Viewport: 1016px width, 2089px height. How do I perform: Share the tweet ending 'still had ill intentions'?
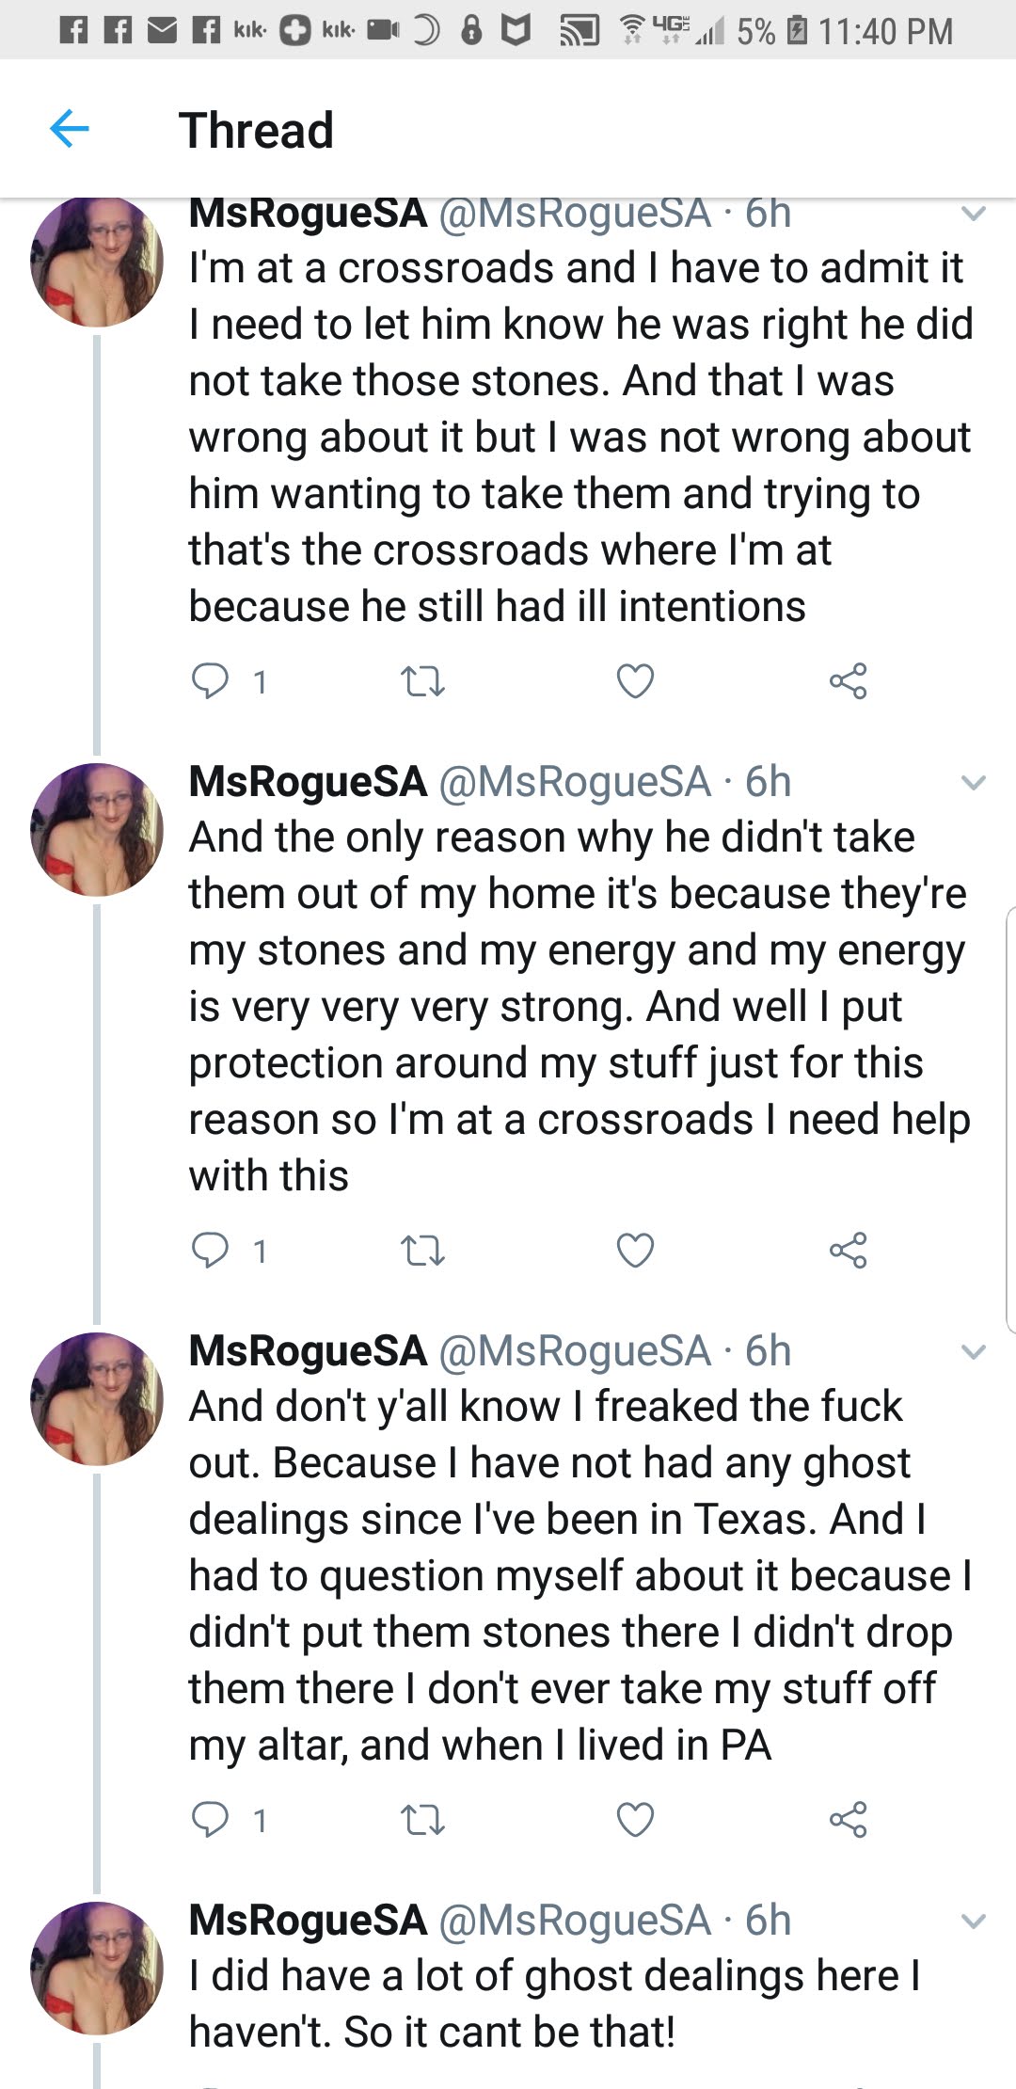tap(848, 680)
